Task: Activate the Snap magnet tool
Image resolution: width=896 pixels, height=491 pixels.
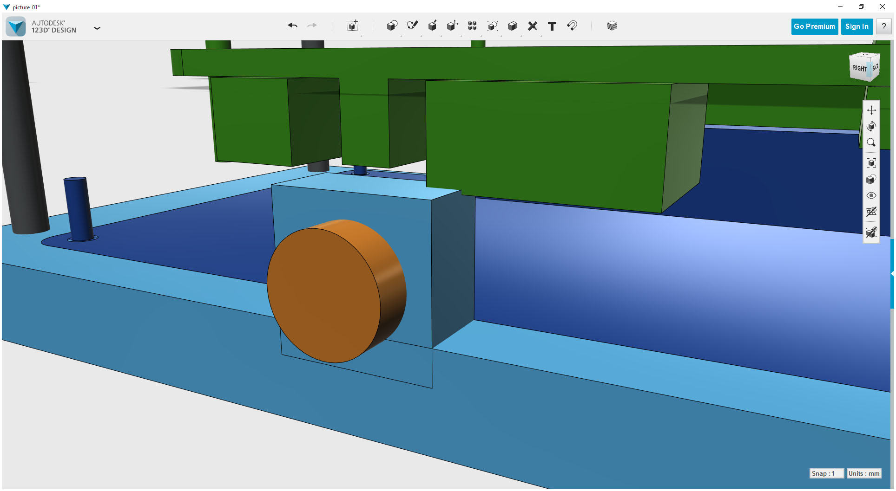Action: (572, 26)
